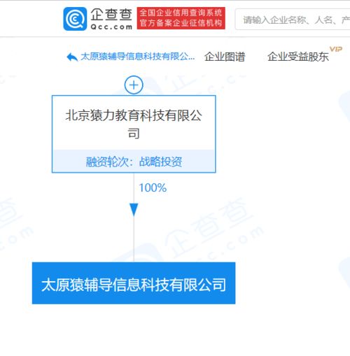Viewport: 350px width, 356px height.
Task: Open the 企业图谱 tab
Action: tap(225, 57)
